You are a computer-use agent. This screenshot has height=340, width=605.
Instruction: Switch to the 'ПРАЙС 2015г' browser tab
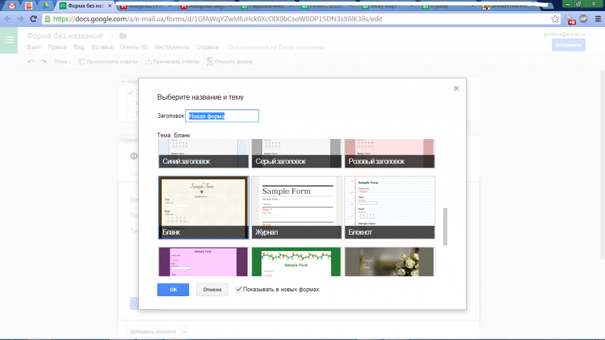(327, 6)
